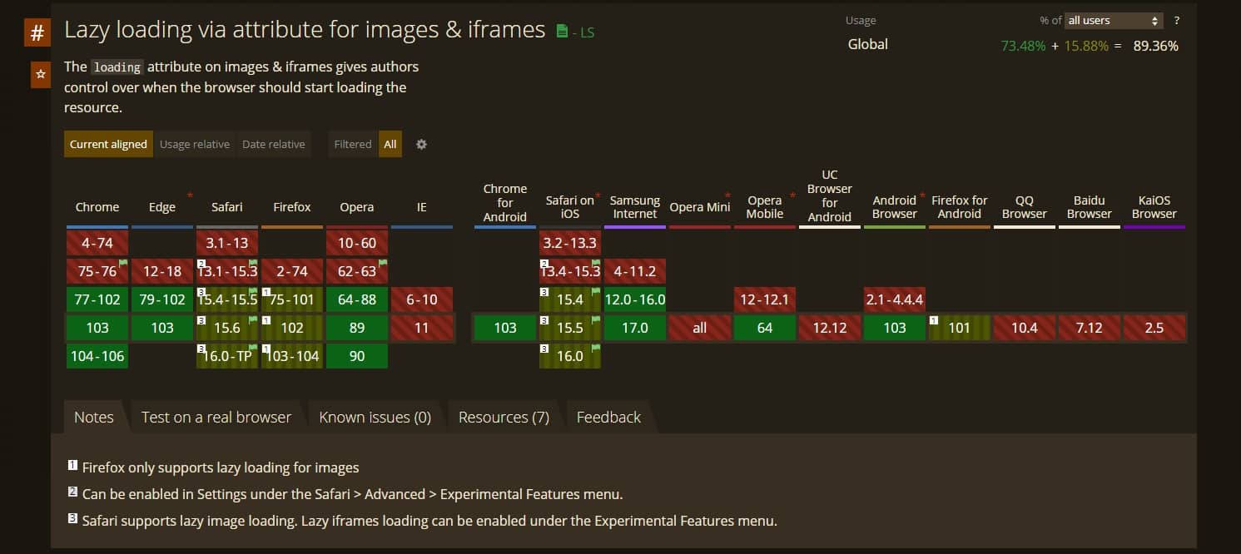The height and width of the screenshot is (554, 1241).
Task: Click the usage help question mark
Action: [1176, 21]
